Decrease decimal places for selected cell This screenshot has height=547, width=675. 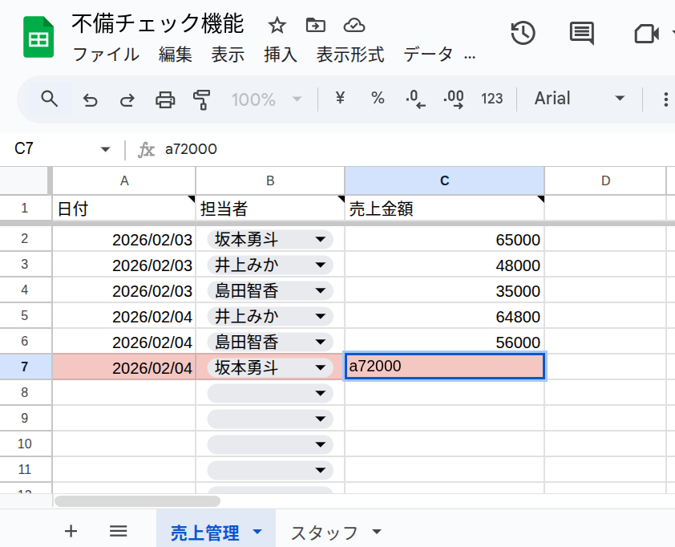pyautogui.click(x=414, y=99)
